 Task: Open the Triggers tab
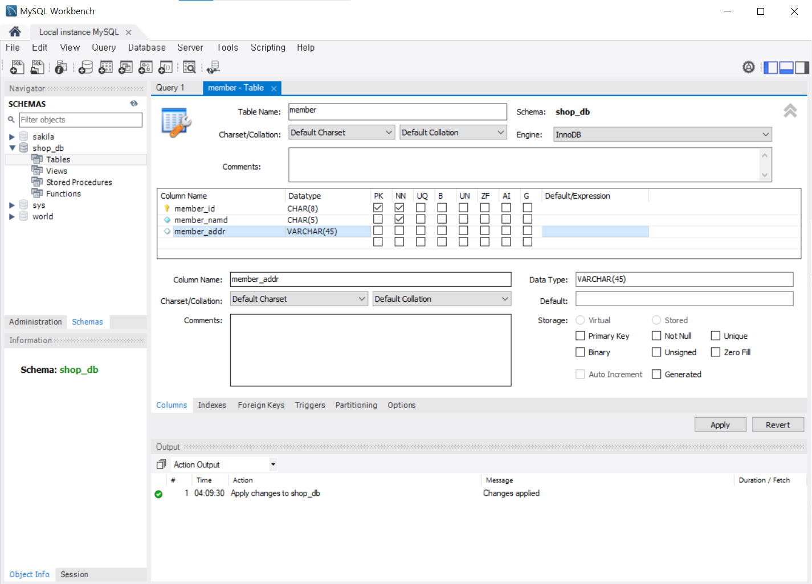310,405
